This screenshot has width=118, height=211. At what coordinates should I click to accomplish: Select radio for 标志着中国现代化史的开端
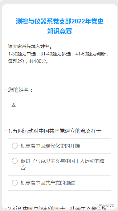(15, 146)
